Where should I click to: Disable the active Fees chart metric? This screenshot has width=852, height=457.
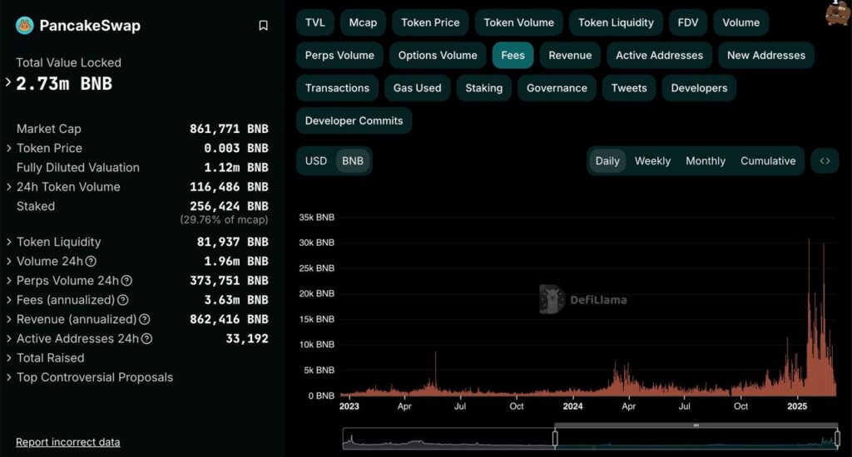pos(513,56)
